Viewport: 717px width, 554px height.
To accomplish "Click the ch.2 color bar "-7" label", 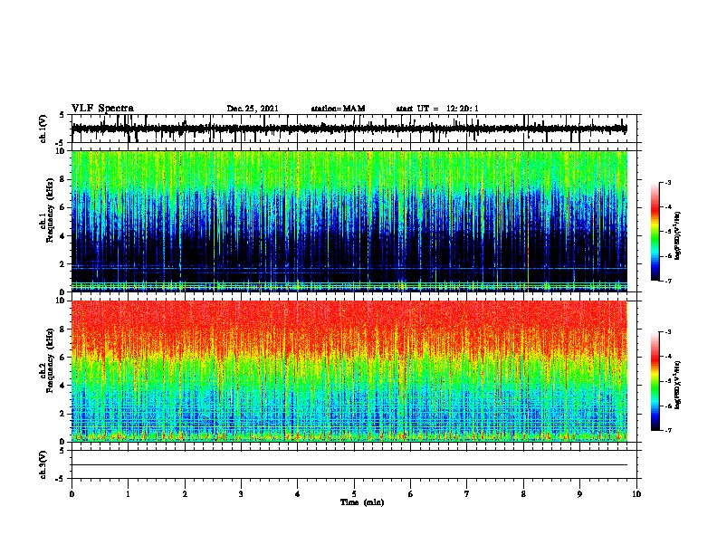I will point(667,430).
